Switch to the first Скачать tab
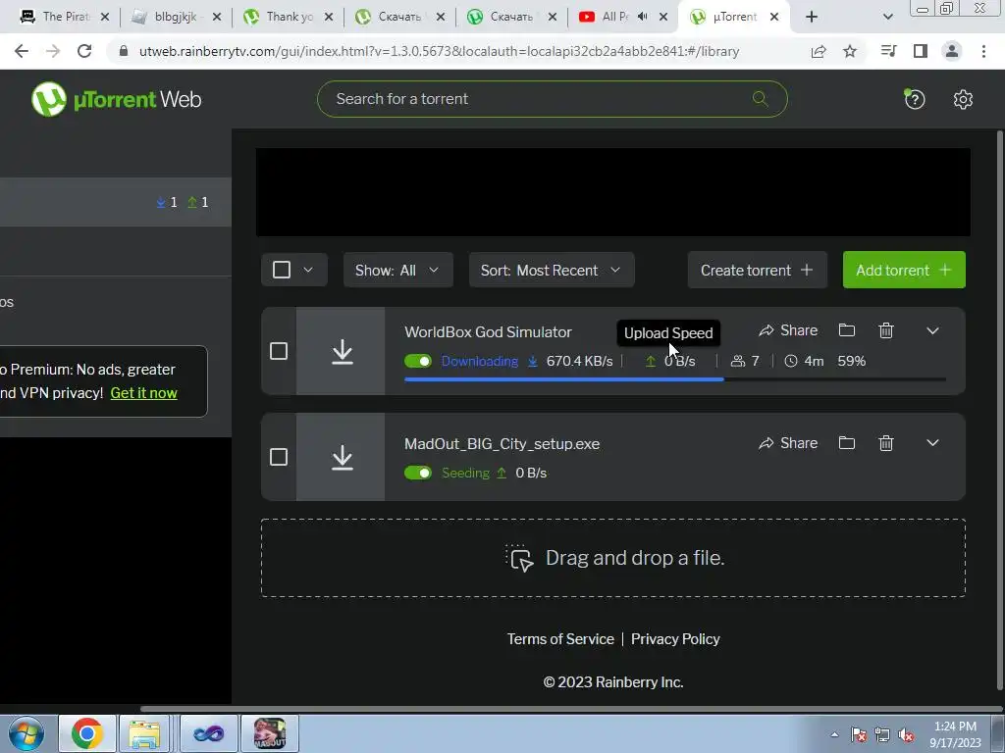The height and width of the screenshot is (753, 1005). (399, 17)
